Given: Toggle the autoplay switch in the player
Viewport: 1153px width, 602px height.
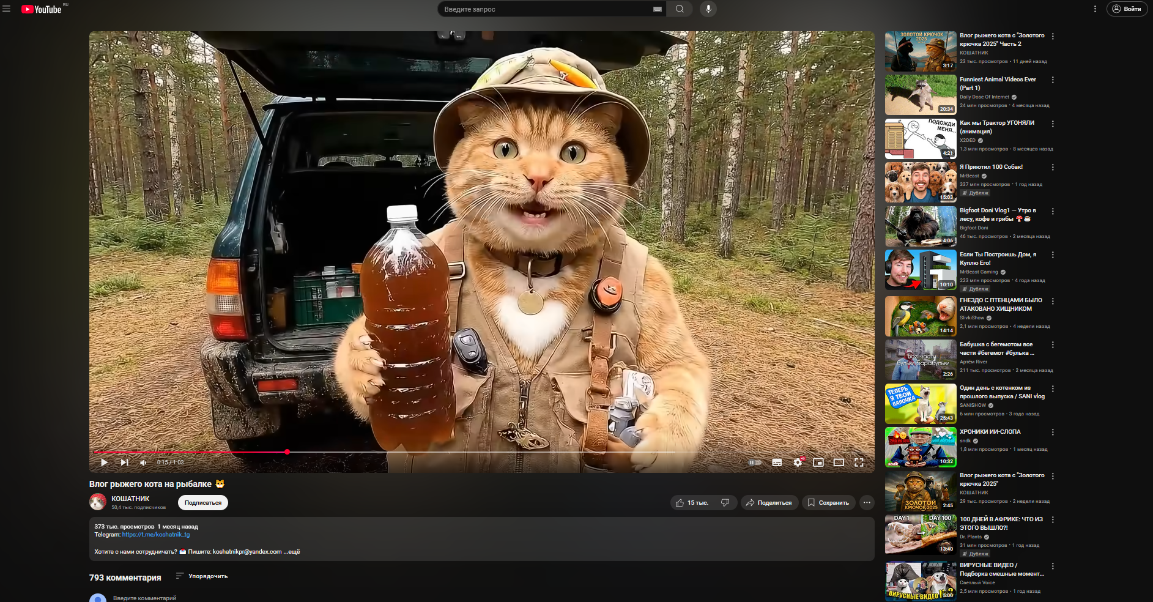Looking at the screenshot, I should pos(755,463).
